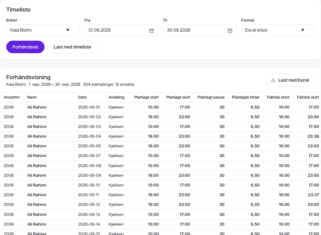
Task: Click Ansattnr 2008 in the 2026-09-10 row
Action: click(x=8, y=185)
